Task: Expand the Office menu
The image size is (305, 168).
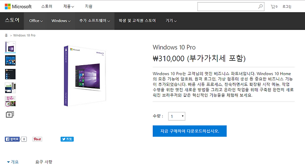Action: (36, 21)
